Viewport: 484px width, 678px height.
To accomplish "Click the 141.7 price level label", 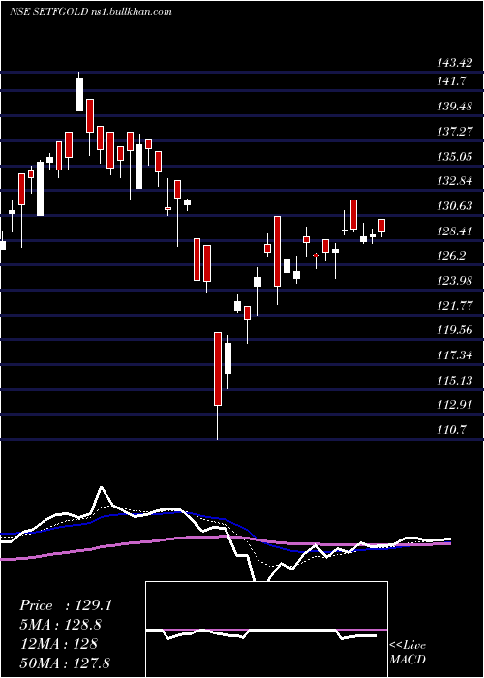I will (x=451, y=80).
